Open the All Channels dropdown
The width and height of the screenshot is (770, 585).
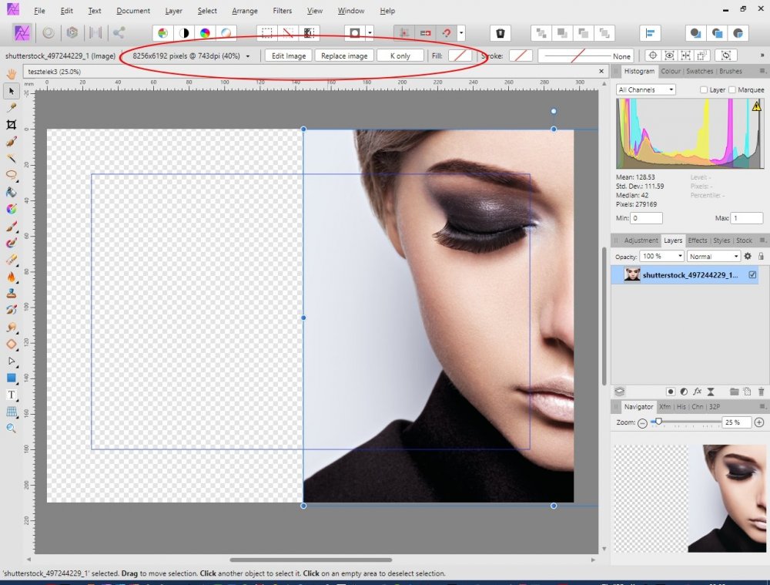tap(646, 90)
